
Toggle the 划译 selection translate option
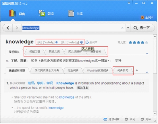tap(146, 119)
